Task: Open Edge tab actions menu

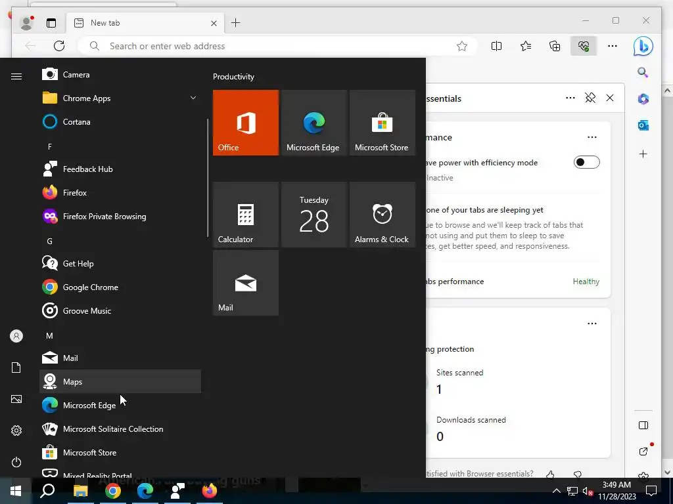Action: point(51,23)
